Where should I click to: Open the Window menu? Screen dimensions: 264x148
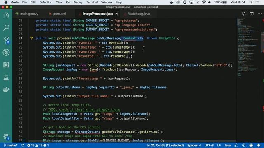coord(106,2)
